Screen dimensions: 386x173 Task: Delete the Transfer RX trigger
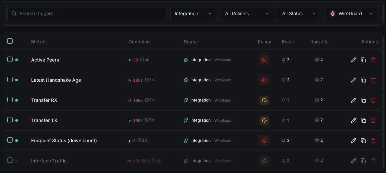373,100
